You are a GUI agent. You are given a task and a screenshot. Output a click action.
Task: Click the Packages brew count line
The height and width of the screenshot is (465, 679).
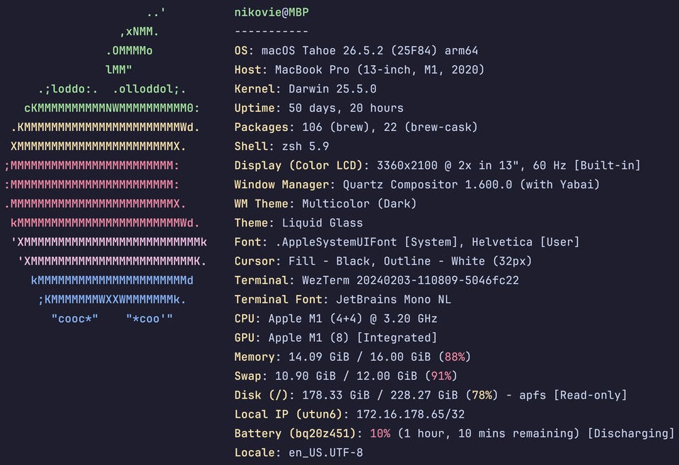[356, 127]
